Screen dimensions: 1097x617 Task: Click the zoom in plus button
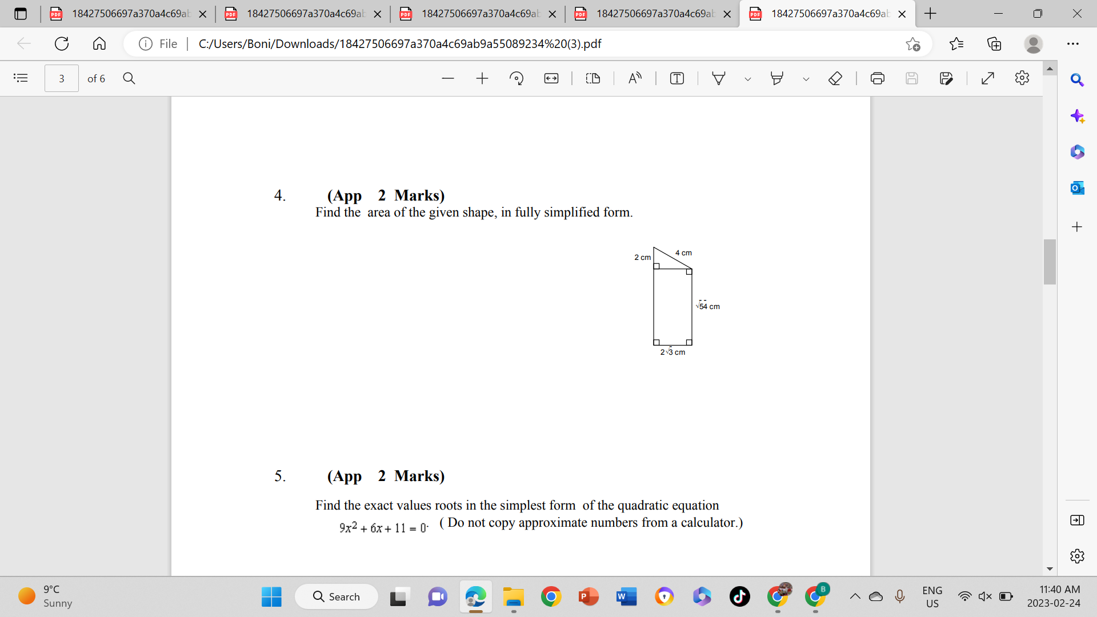click(482, 78)
